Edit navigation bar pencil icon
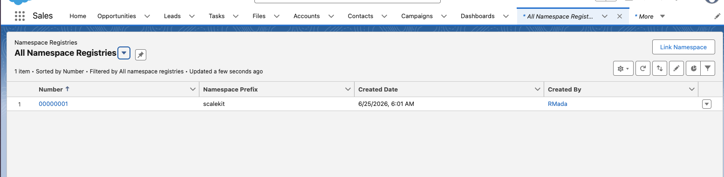 click(717, 16)
